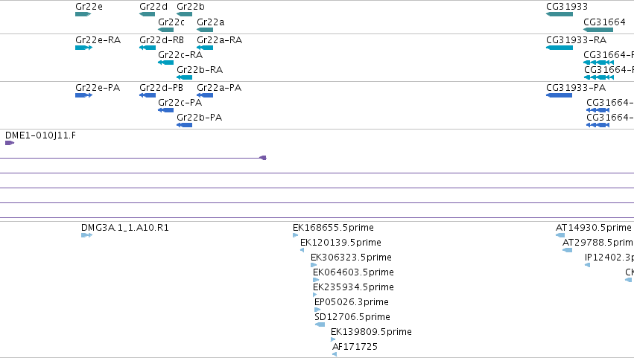Select the purple DME1-010J11.F arrow glyph

tap(10, 143)
